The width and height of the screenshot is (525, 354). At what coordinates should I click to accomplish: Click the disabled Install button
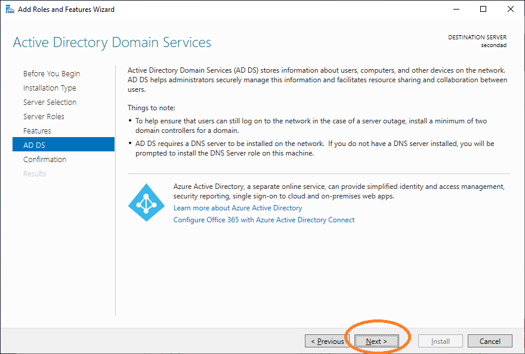pyautogui.click(x=440, y=341)
